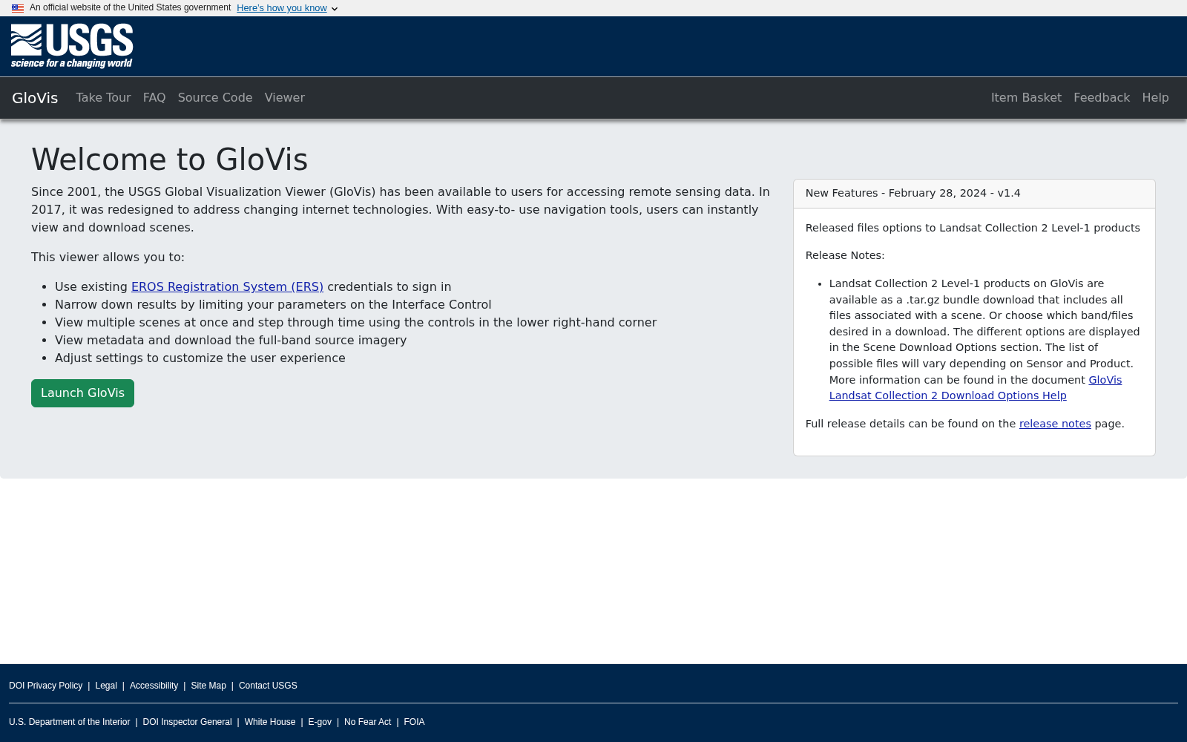Click "View metadata and download the full-band source imagery"

point(231,341)
